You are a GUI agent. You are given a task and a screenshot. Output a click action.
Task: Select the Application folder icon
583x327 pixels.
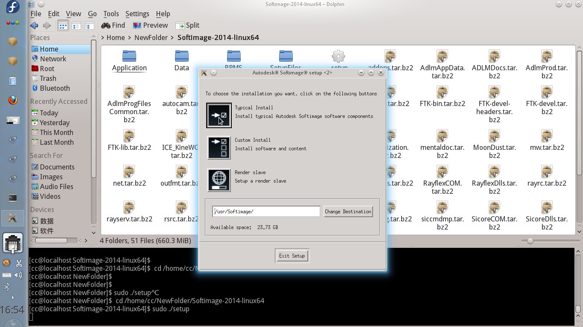(129, 56)
